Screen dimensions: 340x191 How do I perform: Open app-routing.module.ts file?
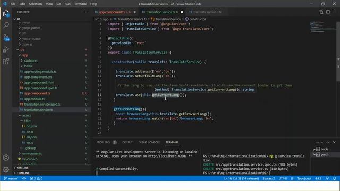click(x=40, y=71)
